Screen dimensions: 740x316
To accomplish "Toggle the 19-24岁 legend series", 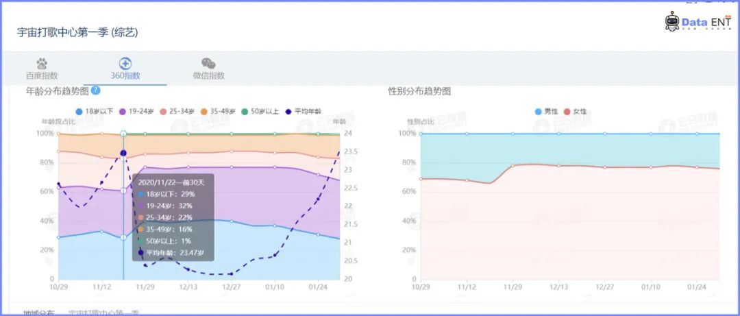I will click(x=137, y=112).
